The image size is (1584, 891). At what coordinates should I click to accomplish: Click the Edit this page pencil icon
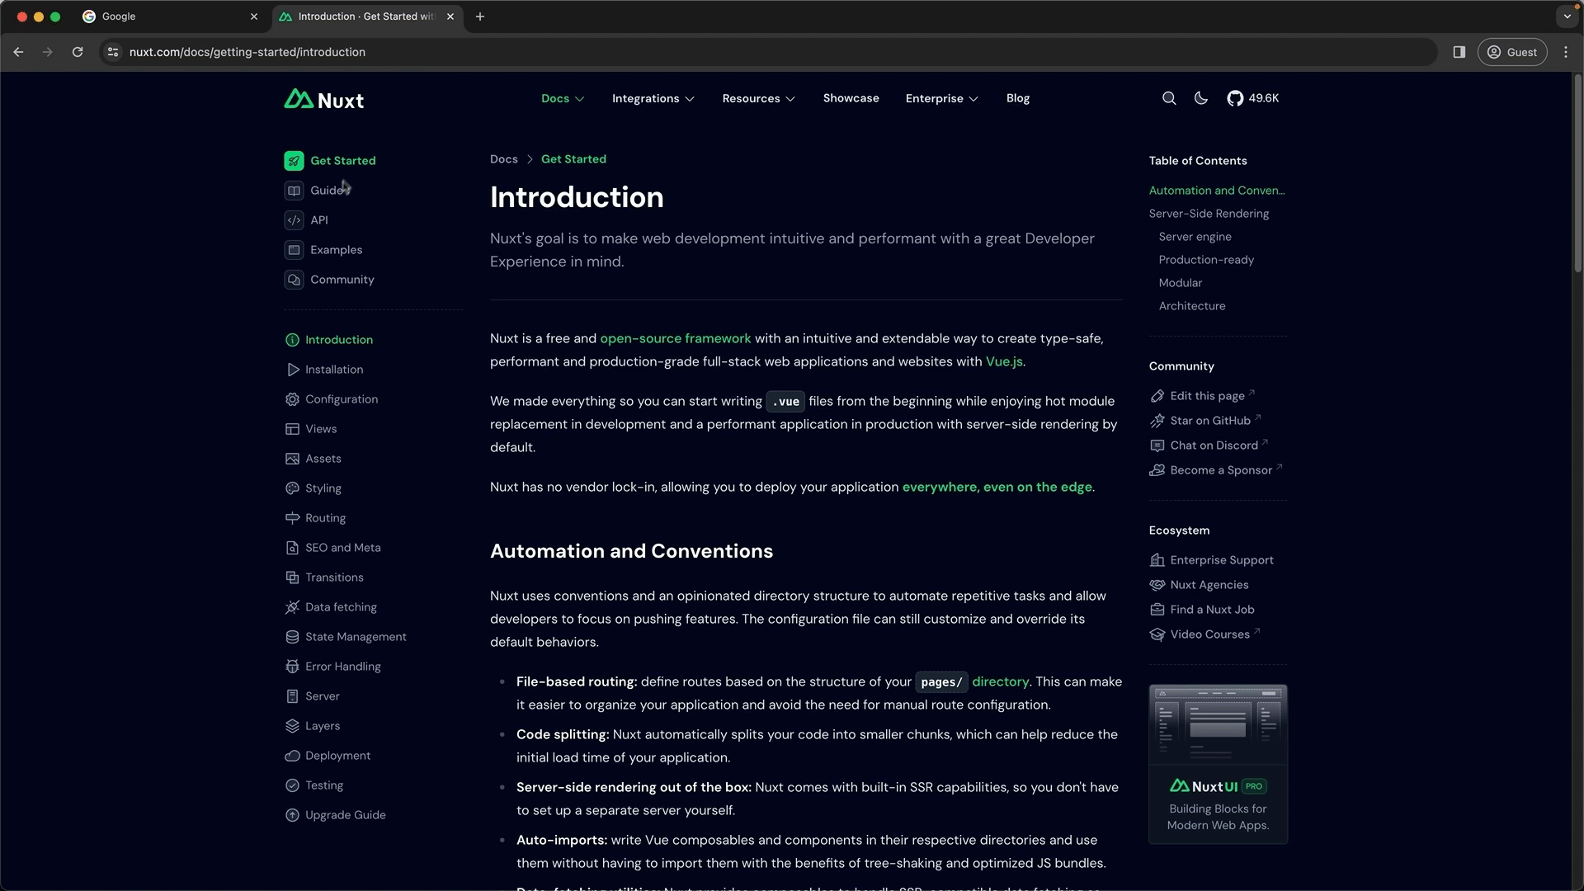pyautogui.click(x=1157, y=396)
